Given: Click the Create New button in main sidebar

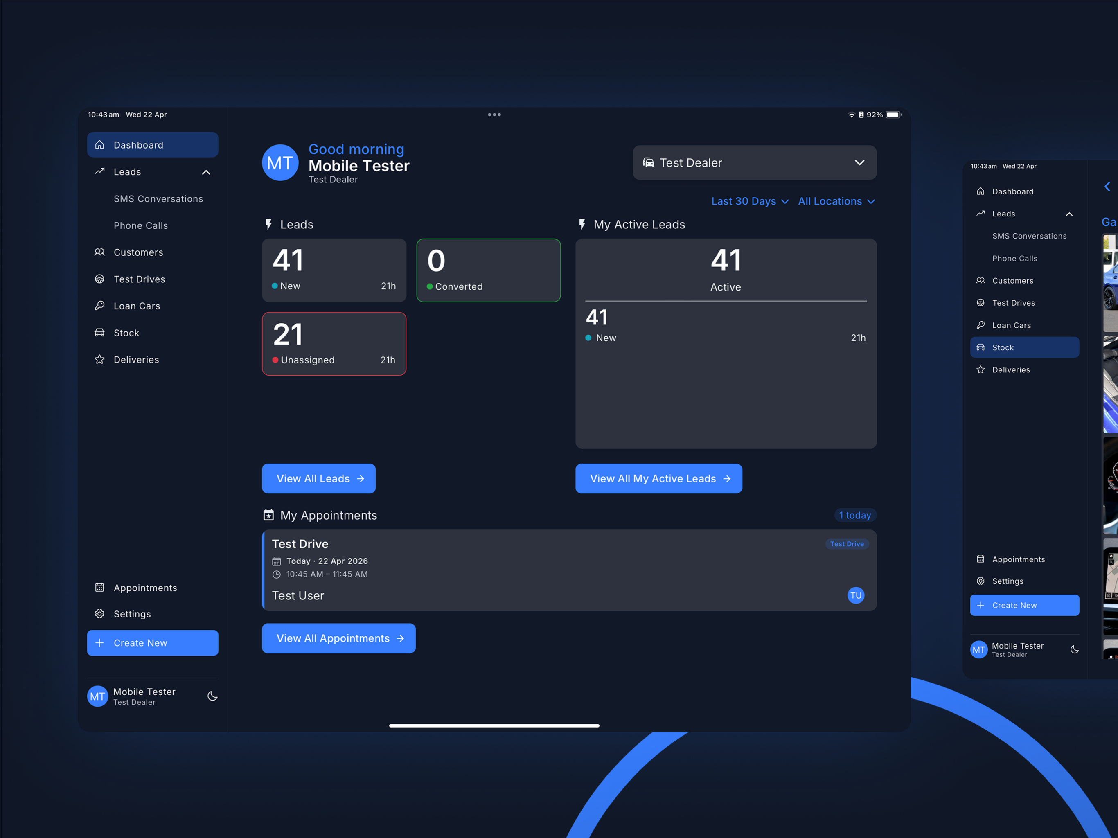Looking at the screenshot, I should pos(153,643).
